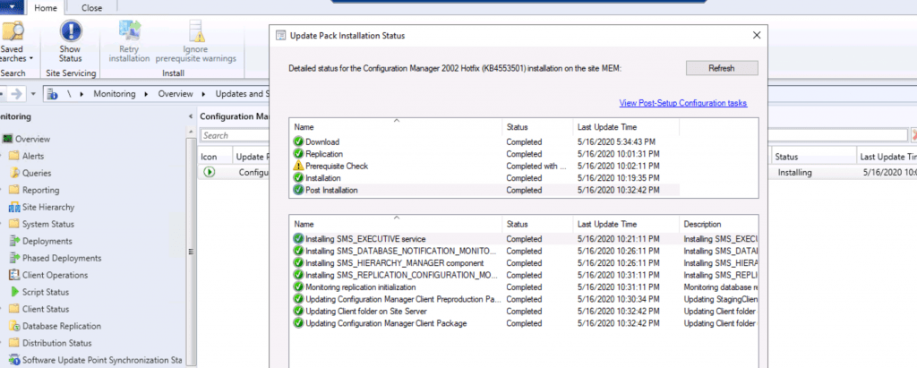
Task: Open Saved Searches in the ribbon
Action: click(x=13, y=42)
